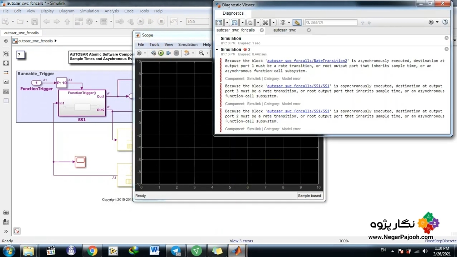Click the Run button in Scope toolbar
457x257 pixels.
click(x=161, y=53)
